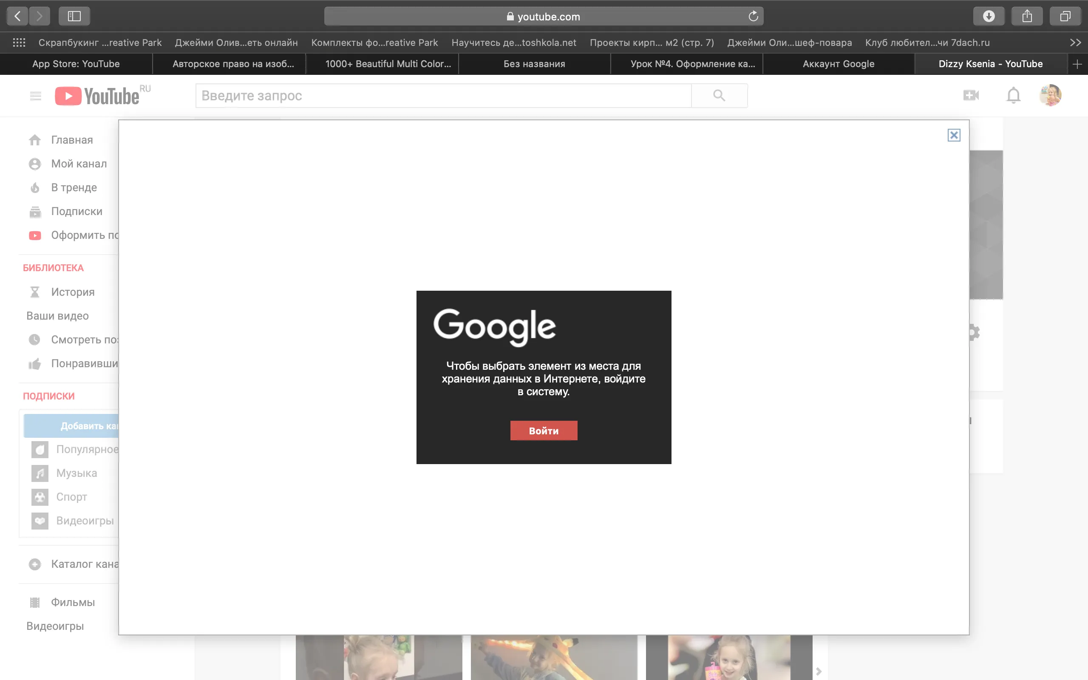The image size is (1088, 680).
Task: Close the Google dialog with X
Action: (x=954, y=135)
